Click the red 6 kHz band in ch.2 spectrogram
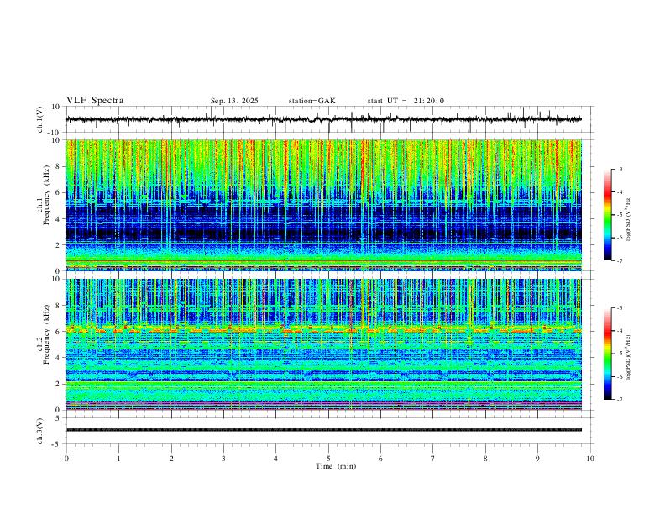This screenshot has width=665, height=514. (x=323, y=329)
